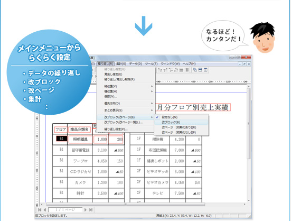The image size is (291, 221).
Task: Go to next page button
Action: (x=85, y=210)
